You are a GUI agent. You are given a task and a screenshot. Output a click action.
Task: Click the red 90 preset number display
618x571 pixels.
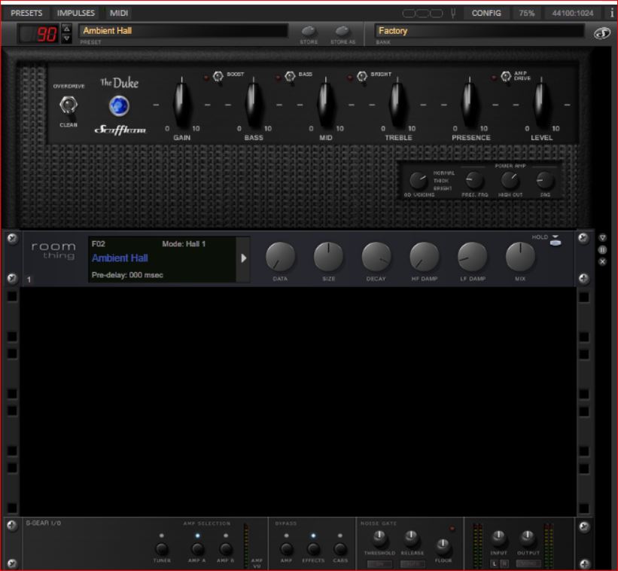coord(39,34)
